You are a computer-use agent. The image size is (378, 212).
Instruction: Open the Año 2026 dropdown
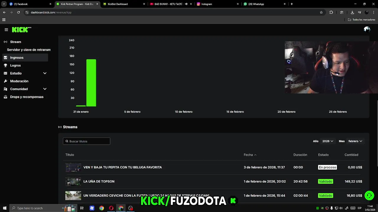pos(328,141)
